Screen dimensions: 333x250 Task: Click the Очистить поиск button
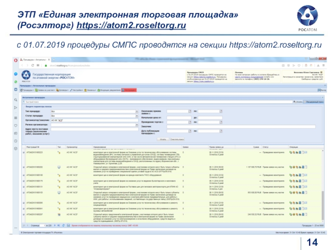177,140
